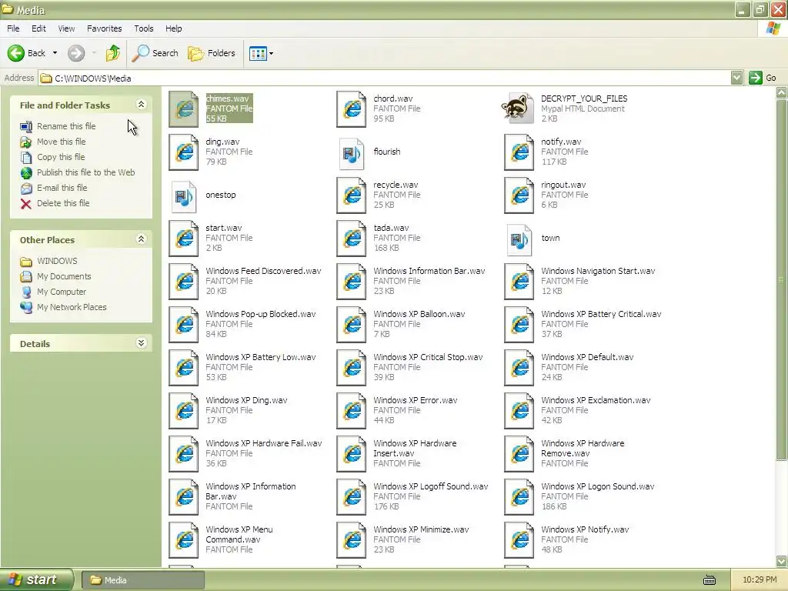Open My Documents from Other Places
Screen dimensions: 788x591
[64, 276]
